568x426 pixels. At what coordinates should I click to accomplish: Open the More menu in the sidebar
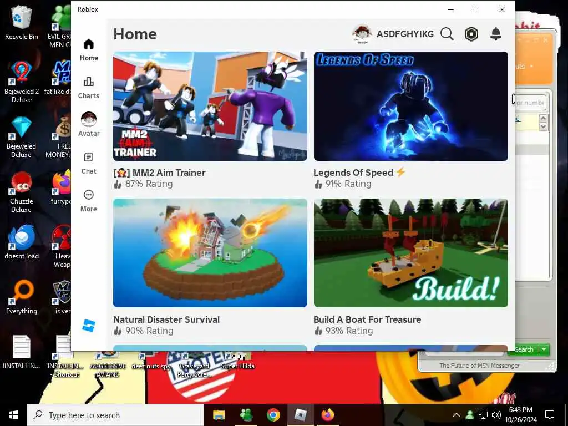point(89,201)
